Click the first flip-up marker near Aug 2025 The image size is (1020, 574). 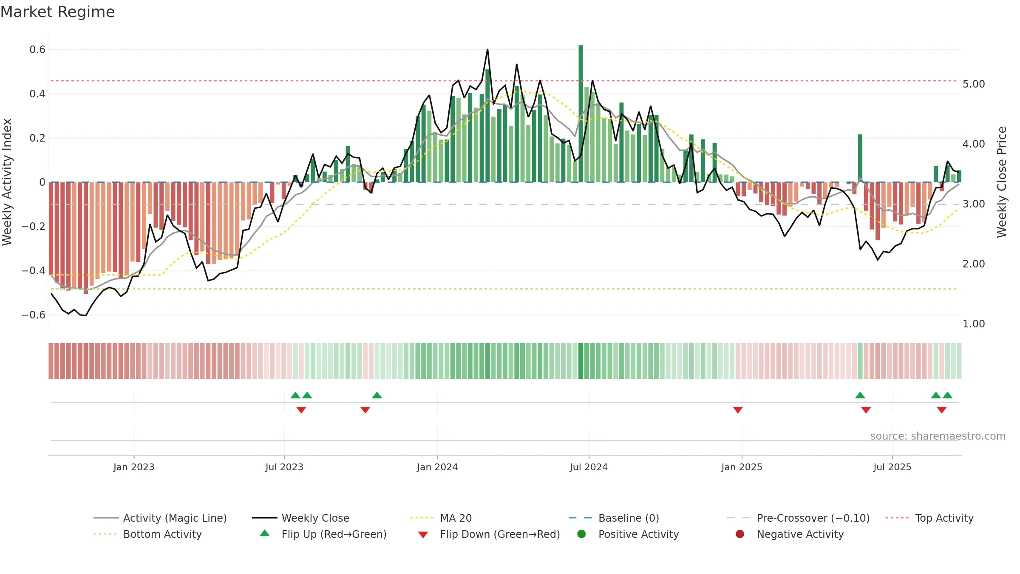pos(936,395)
